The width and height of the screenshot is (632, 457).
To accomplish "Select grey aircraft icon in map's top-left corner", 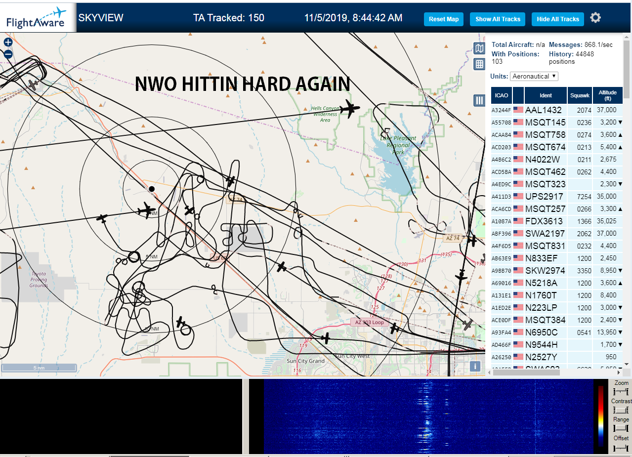I will 33,85.
